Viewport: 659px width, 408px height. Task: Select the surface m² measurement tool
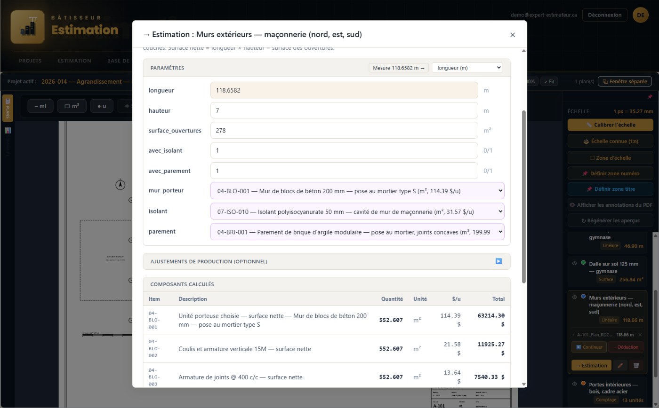click(x=72, y=106)
